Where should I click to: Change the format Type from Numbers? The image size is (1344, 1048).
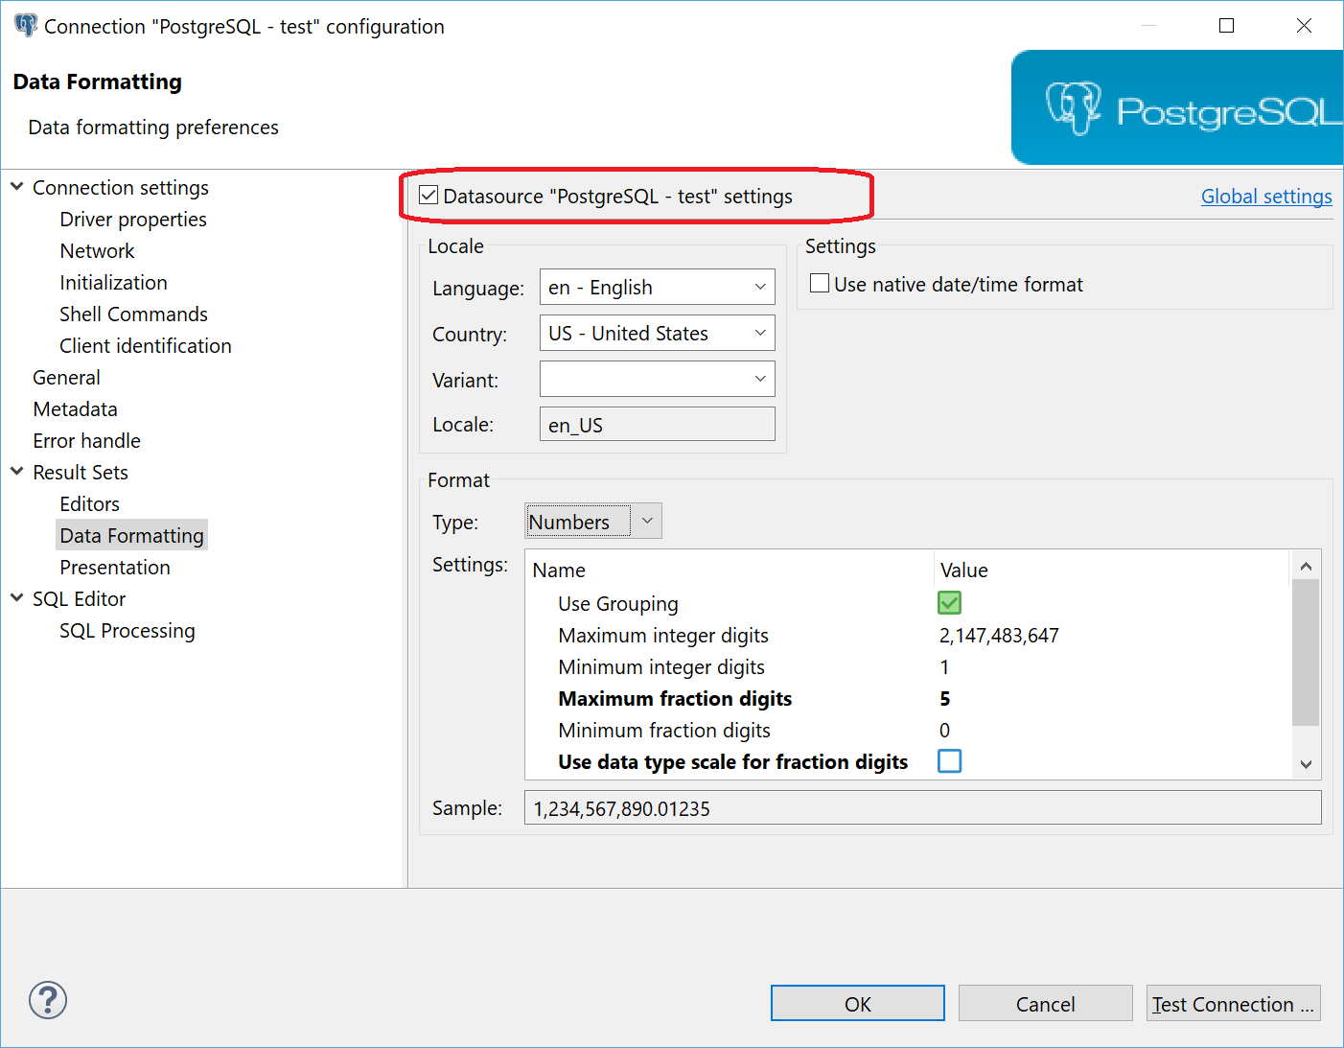pyautogui.click(x=647, y=521)
